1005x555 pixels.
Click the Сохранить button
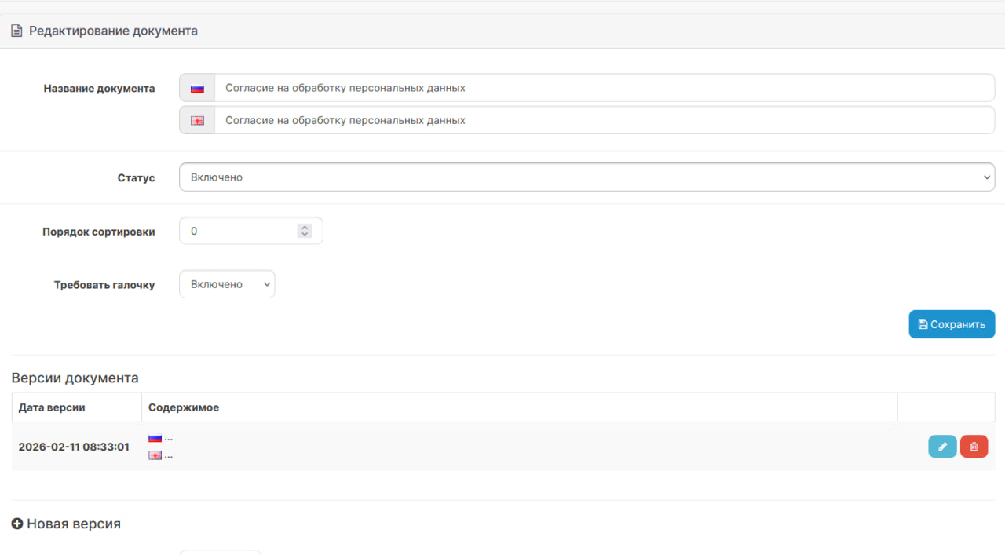pos(952,324)
